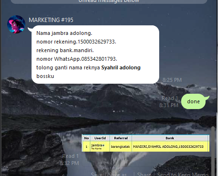Select the bold text 'Syahril adolong'
The height and width of the screenshot is (176, 218).
pos(121,67)
